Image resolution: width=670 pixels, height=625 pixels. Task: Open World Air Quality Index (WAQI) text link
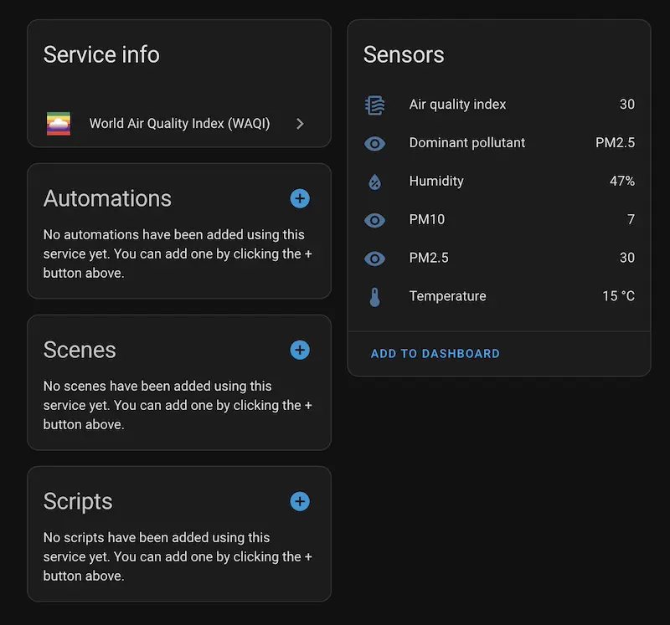coord(179,124)
